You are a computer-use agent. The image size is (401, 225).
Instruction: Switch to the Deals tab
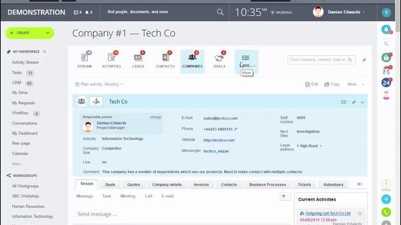(110, 184)
